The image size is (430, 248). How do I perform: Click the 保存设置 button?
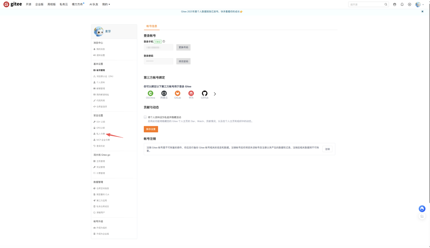[x=151, y=129]
